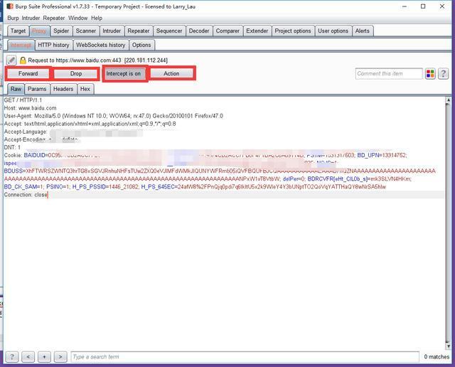Open the Project options tab
This screenshot has height=367, width=455.
(x=293, y=31)
